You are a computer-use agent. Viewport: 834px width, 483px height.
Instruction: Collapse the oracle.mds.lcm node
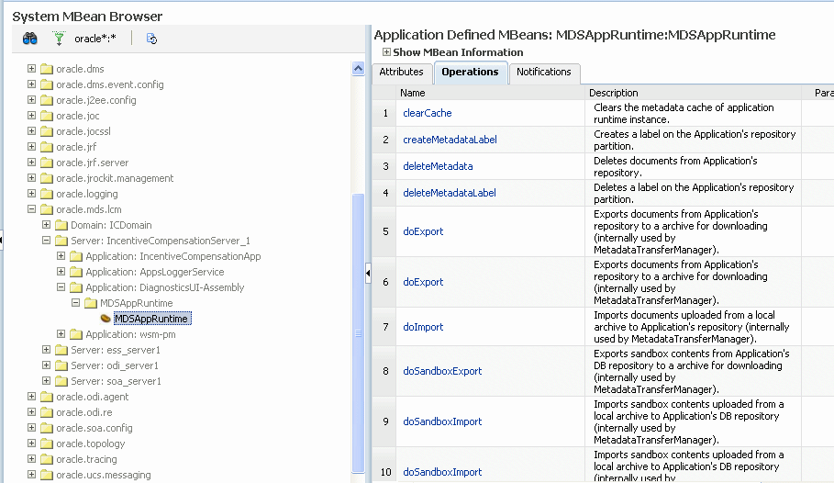[31, 209]
